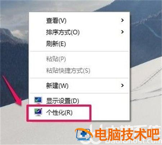This screenshot has height=145, width=162.
Task: Open the 查看(V) menu entry
Action: tap(79, 20)
